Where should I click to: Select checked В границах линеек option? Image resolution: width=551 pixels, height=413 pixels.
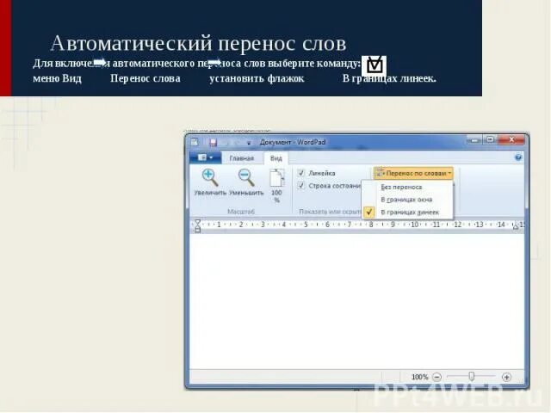pyautogui.click(x=407, y=213)
